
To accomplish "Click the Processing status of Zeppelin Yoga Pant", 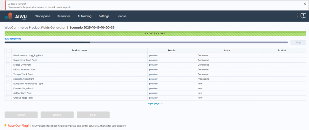I will coord(203,79).
